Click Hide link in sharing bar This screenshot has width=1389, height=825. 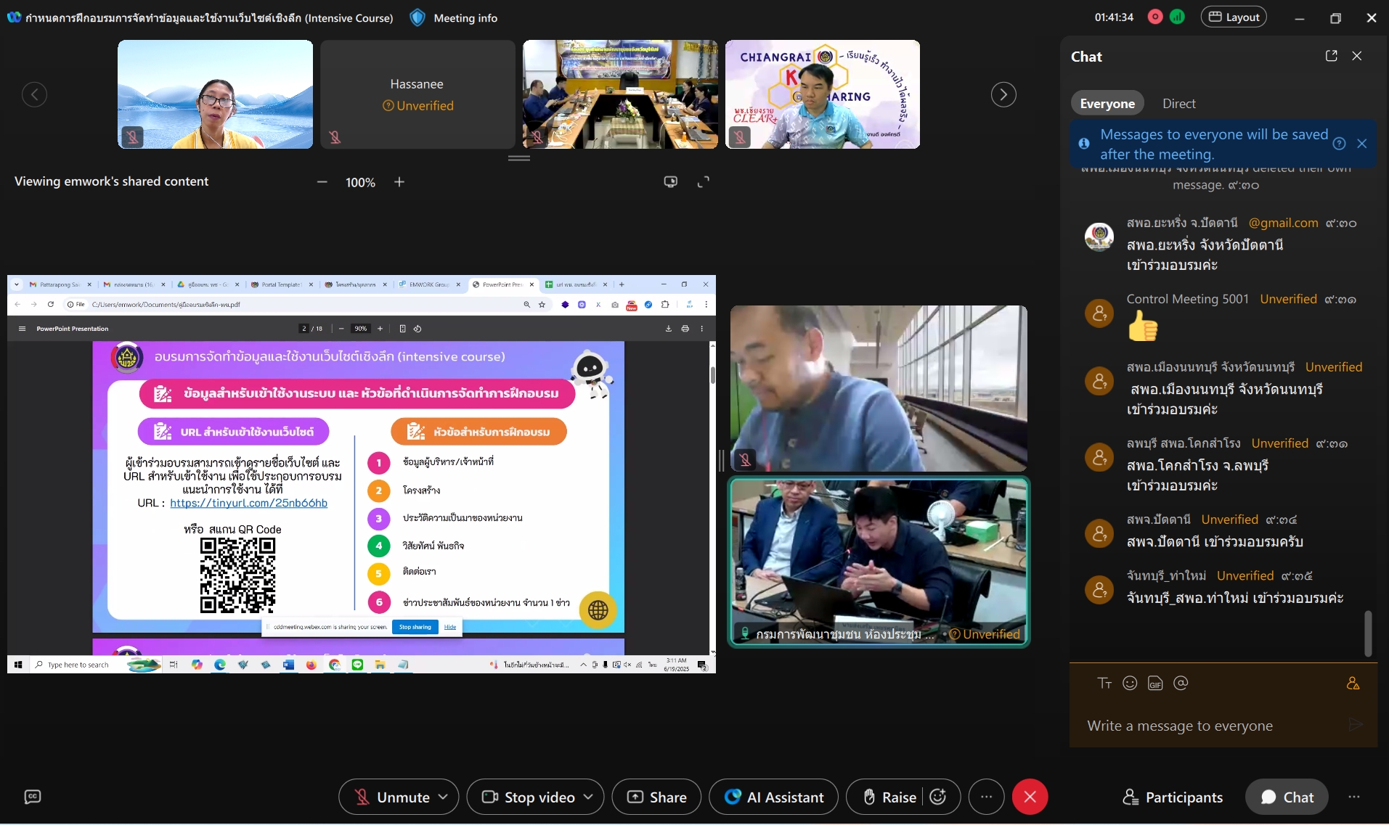pyautogui.click(x=450, y=627)
